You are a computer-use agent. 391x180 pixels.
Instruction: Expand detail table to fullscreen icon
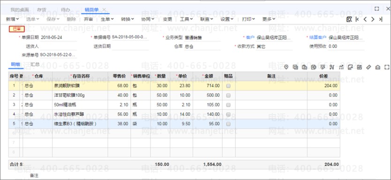387,67
